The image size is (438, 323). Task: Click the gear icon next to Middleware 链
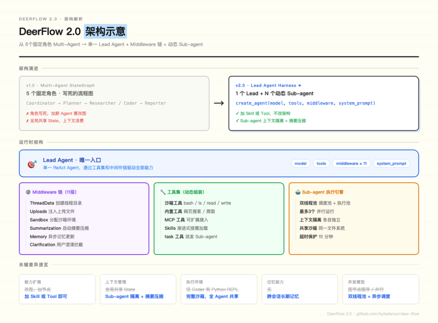pos(28,192)
